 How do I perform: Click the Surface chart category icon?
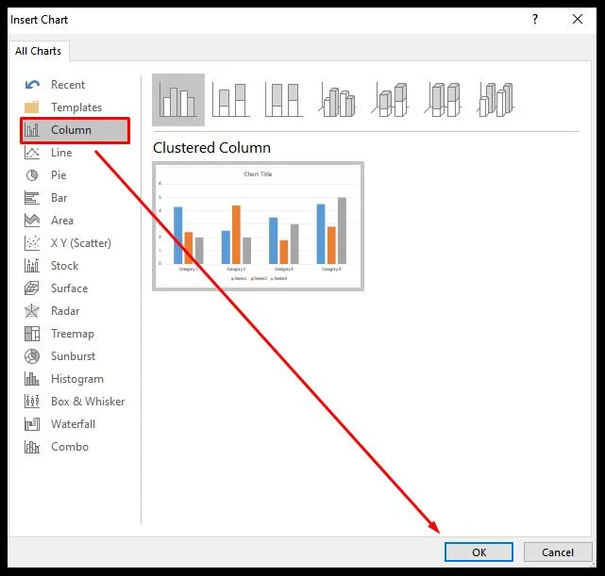(x=32, y=288)
